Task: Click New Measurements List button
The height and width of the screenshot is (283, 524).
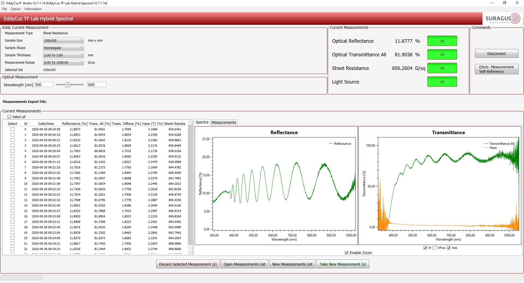Action: 292,264
